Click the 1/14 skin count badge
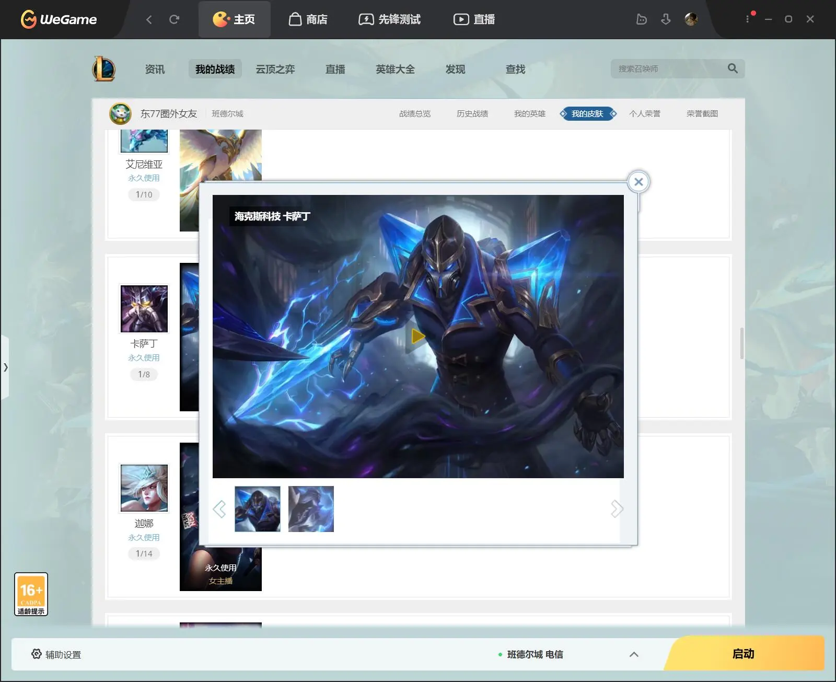The height and width of the screenshot is (682, 836). click(x=144, y=553)
